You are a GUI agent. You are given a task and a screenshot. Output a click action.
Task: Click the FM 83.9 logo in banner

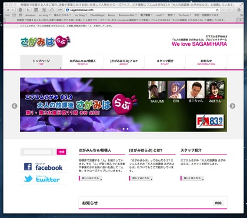point(210,121)
